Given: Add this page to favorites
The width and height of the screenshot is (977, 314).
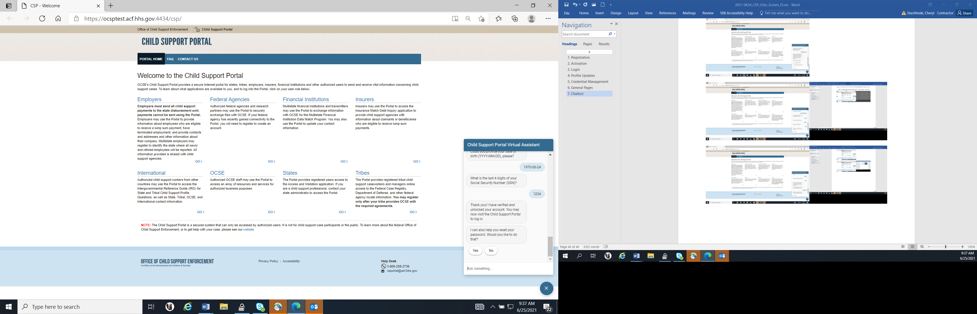Looking at the screenshot, I should (x=481, y=19).
